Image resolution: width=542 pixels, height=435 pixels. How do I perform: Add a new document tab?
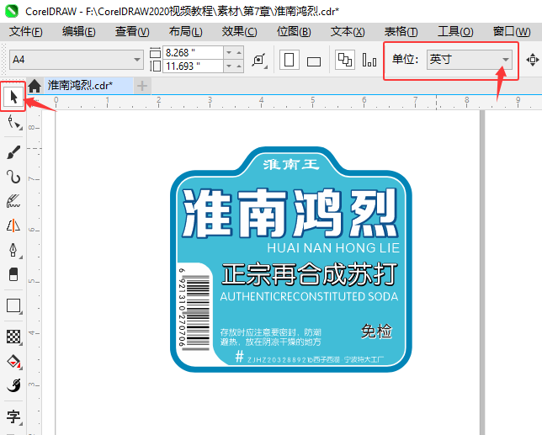(142, 86)
